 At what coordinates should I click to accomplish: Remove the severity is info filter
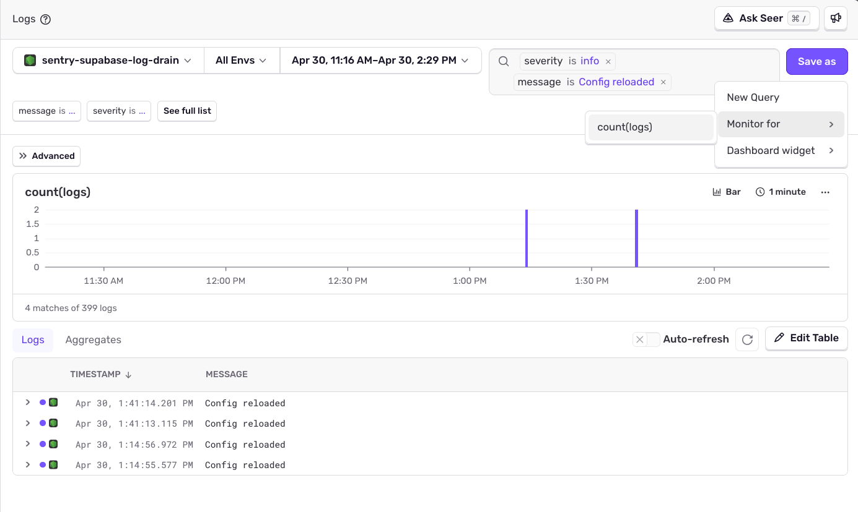(x=608, y=61)
